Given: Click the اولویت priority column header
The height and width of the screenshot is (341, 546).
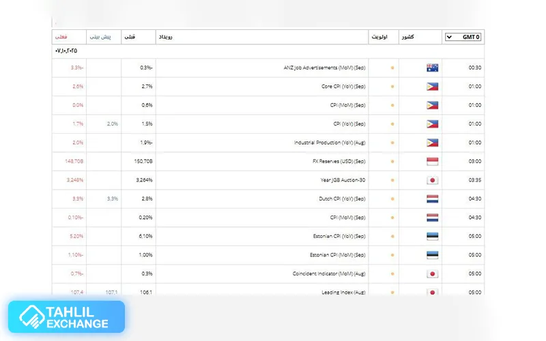Looking at the screenshot, I should pyautogui.click(x=378, y=37).
